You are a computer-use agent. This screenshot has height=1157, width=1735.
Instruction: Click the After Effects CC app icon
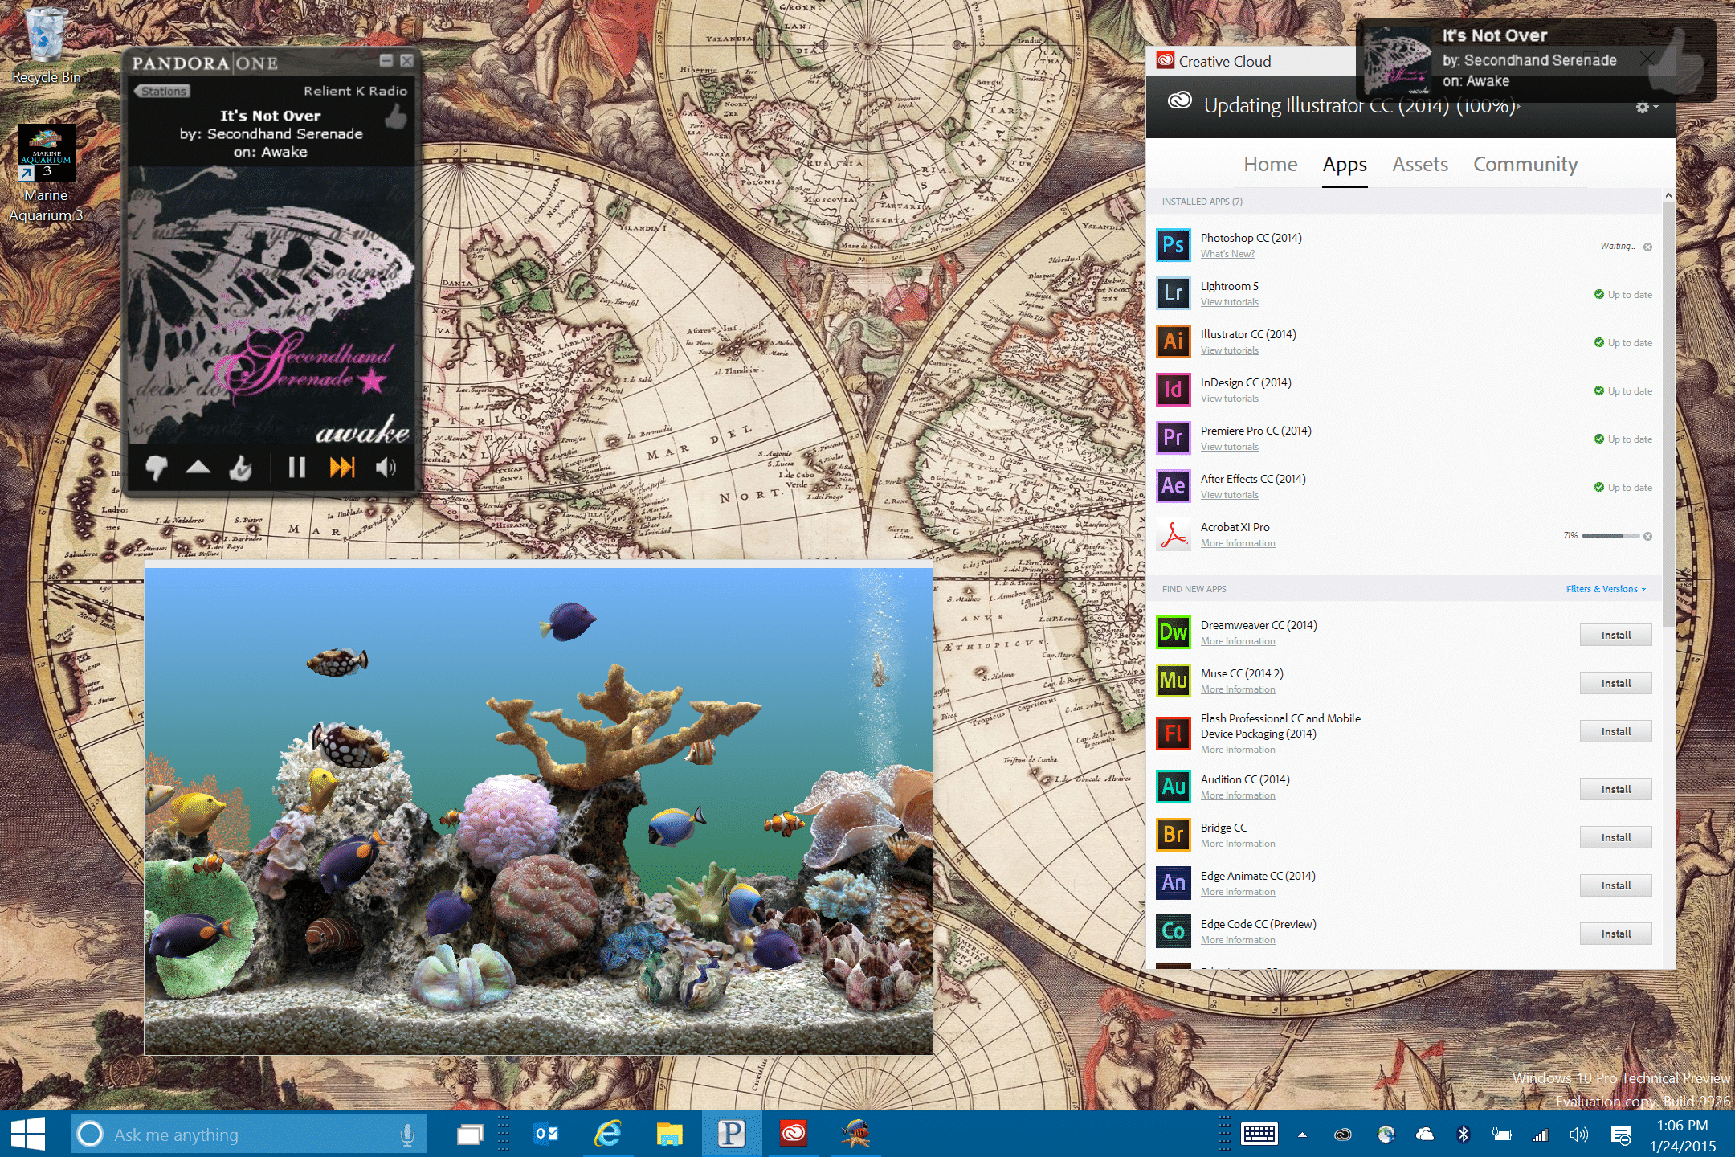[1173, 486]
